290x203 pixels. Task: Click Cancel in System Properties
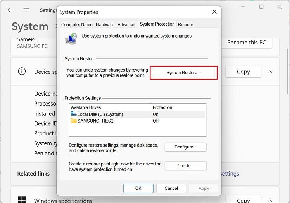[171, 188]
